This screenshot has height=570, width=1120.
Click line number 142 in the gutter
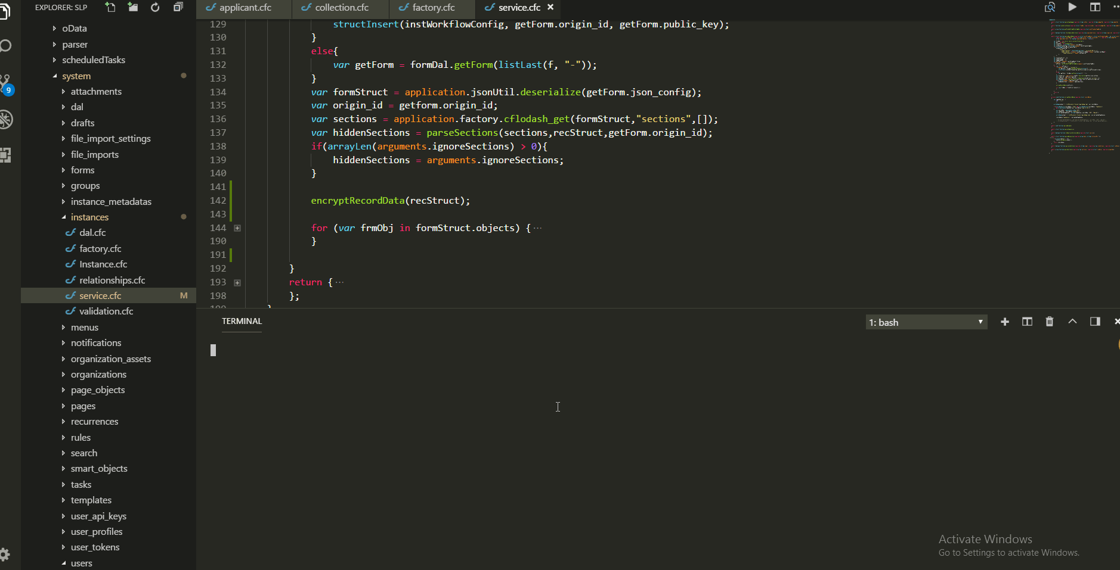[x=218, y=201]
